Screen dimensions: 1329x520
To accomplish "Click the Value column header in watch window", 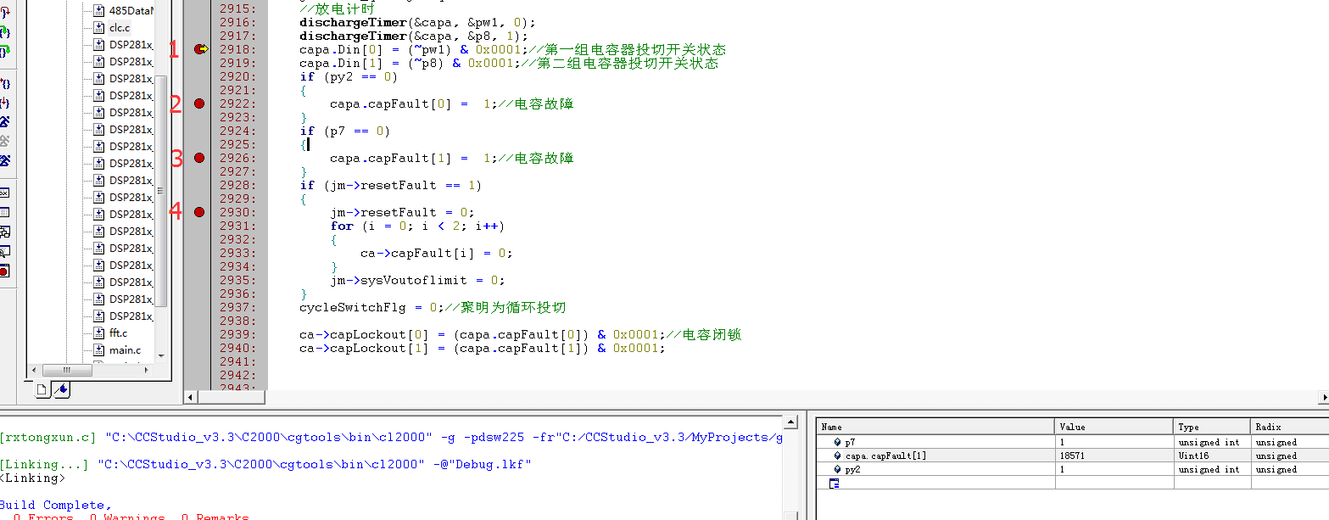I will click(1114, 427).
